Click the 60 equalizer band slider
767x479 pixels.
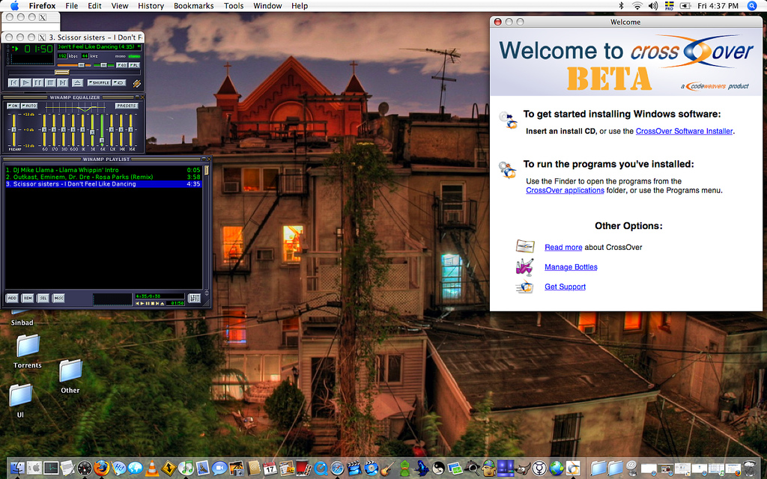44,130
